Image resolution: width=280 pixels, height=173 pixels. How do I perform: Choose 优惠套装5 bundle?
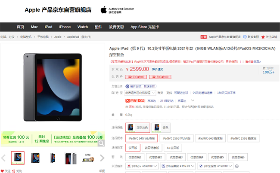pyautogui.click(x=217, y=157)
